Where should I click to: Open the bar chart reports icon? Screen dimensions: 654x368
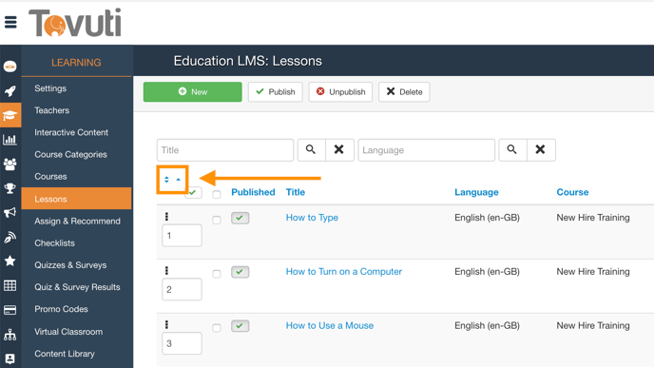pos(10,140)
